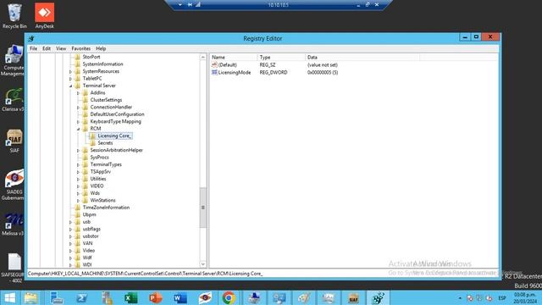The height and width of the screenshot is (305, 542).
Task: Click the Windows Start button
Action: 10,297
